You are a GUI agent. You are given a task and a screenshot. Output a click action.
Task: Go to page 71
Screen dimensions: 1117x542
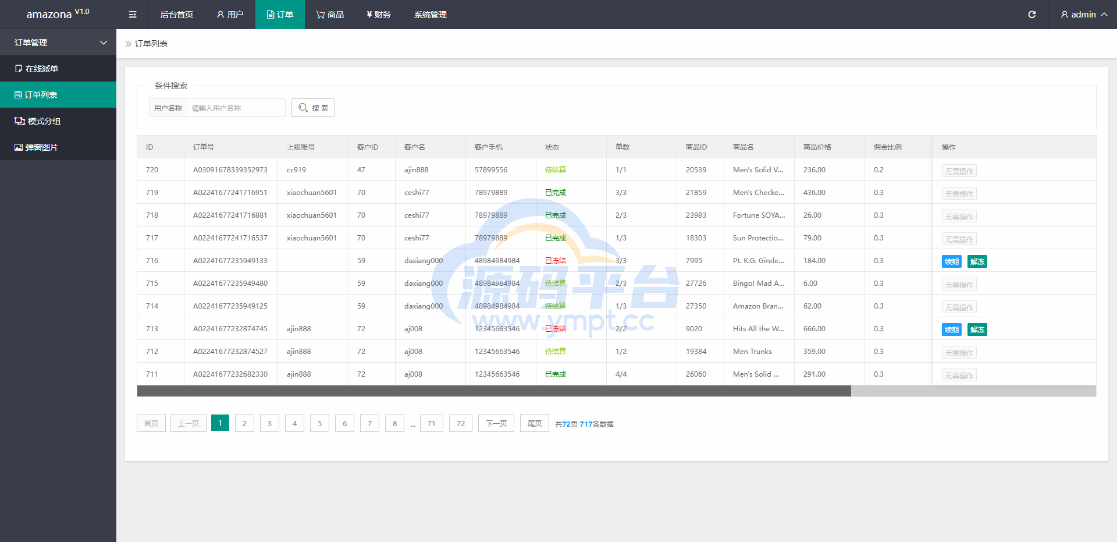click(432, 423)
